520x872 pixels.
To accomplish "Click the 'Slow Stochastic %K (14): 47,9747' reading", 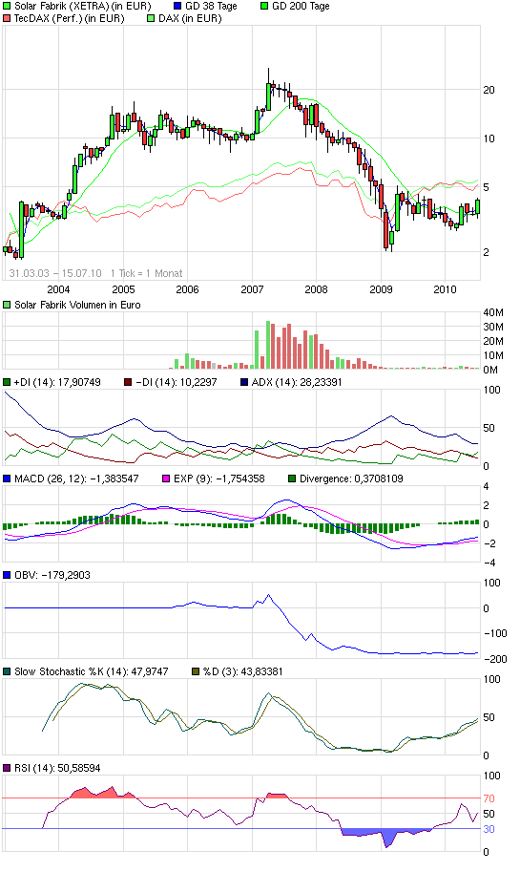I will pyautogui.click(x=91, y=671).
